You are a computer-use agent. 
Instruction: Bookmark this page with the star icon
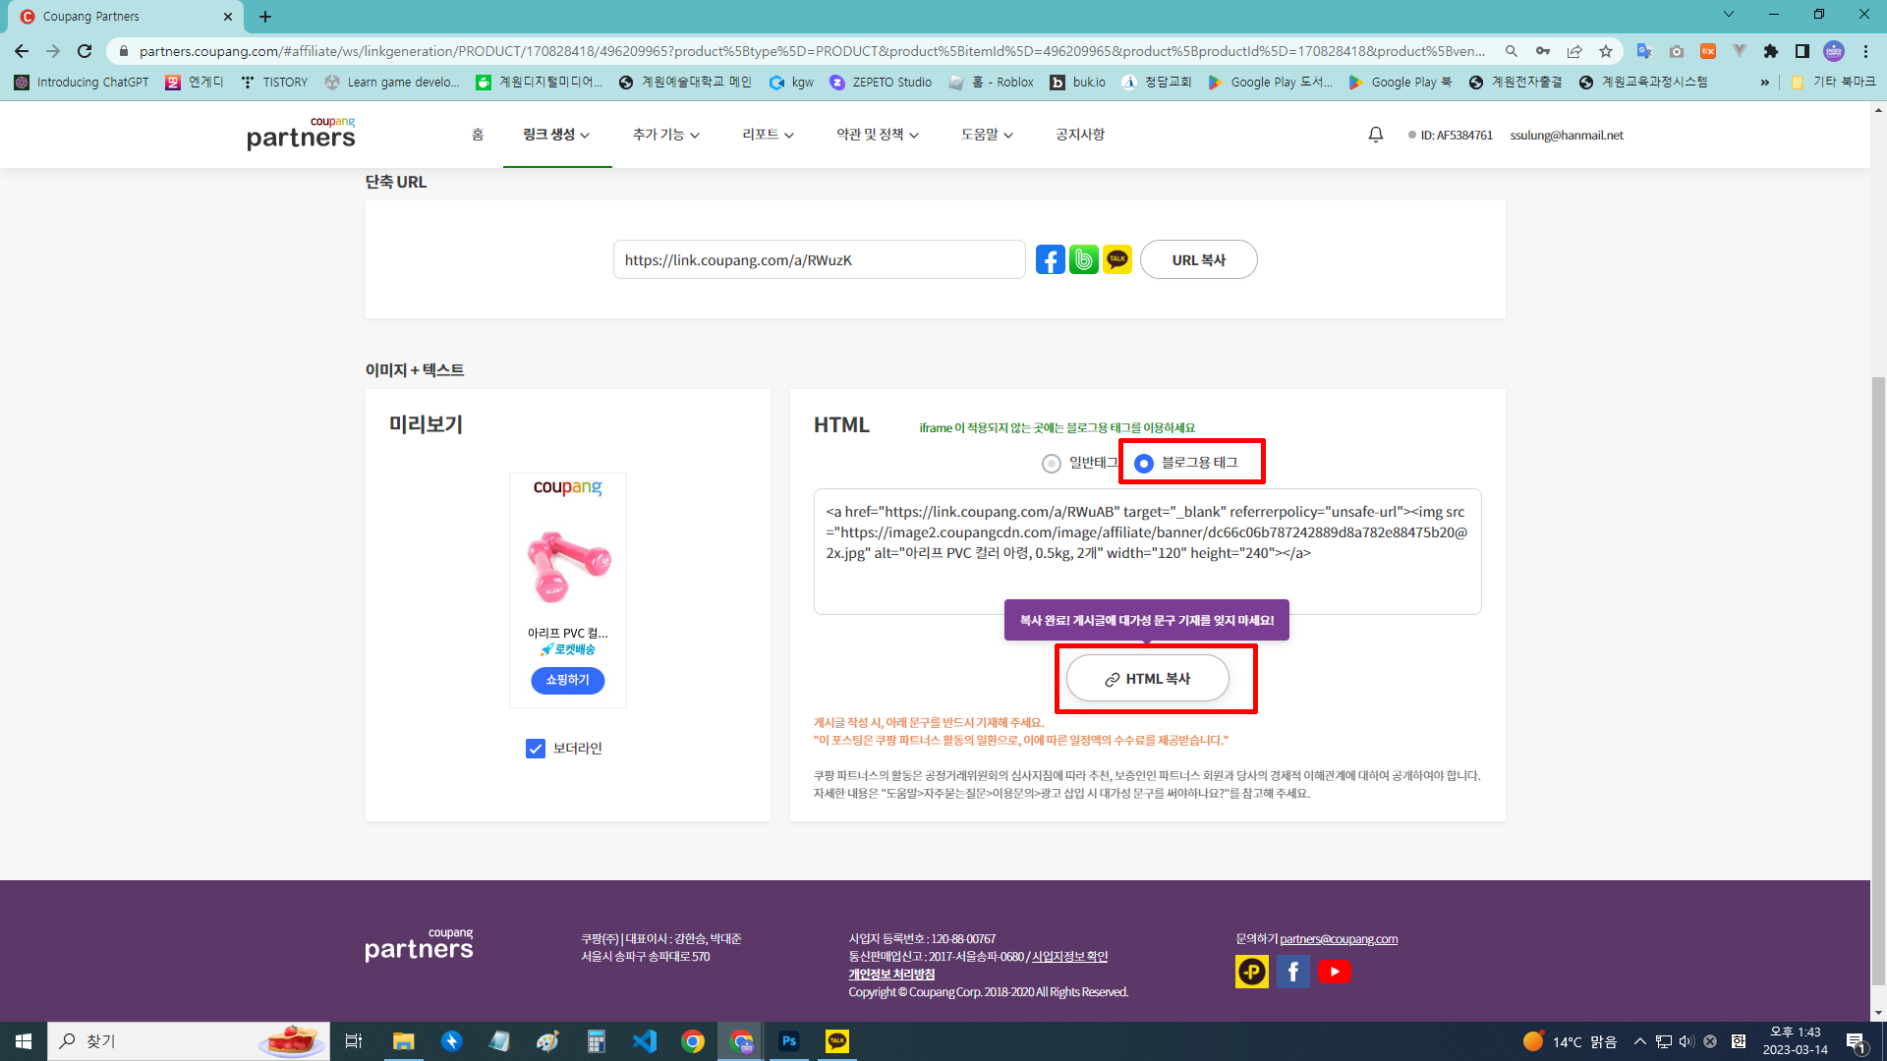pos(1606,51)
